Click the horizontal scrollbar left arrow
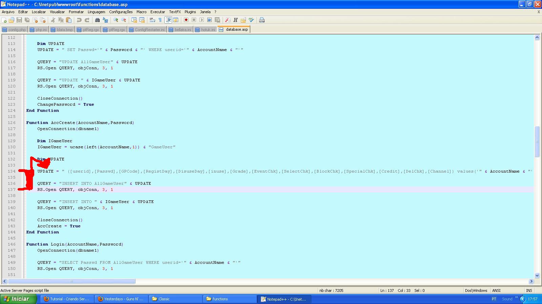The height and width of the screenshot is (304, 542). click(5, 281)
